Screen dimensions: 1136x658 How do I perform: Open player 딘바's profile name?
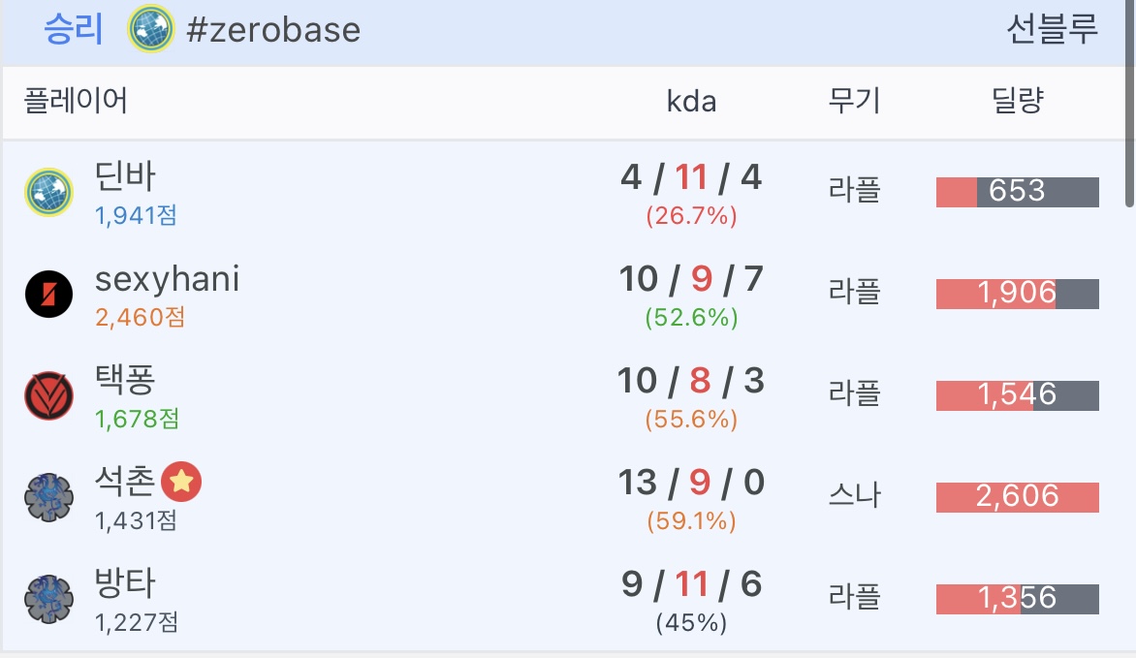125,176
